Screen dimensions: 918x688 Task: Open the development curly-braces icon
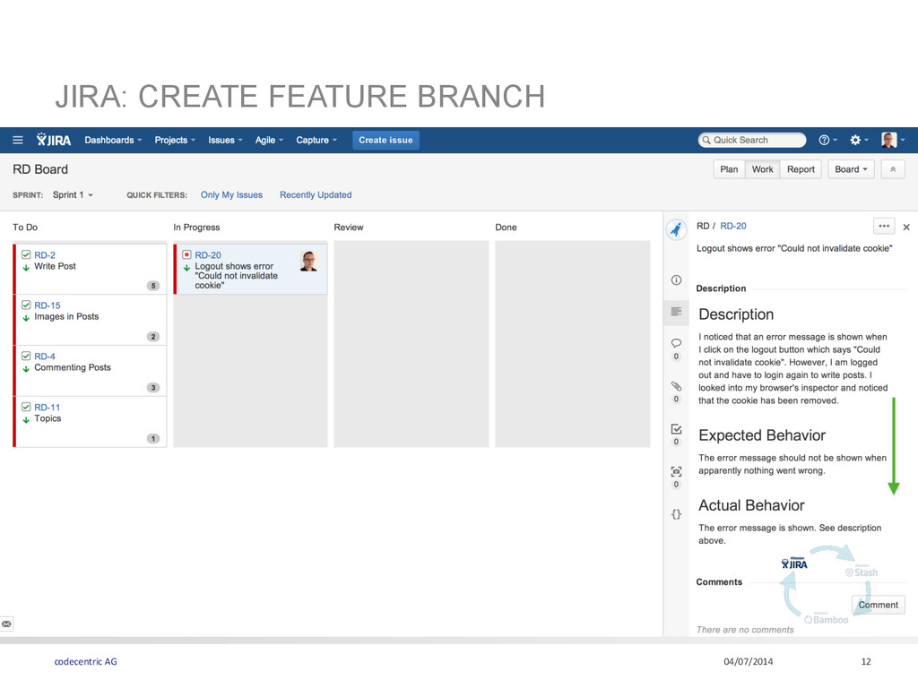(676, 514)
